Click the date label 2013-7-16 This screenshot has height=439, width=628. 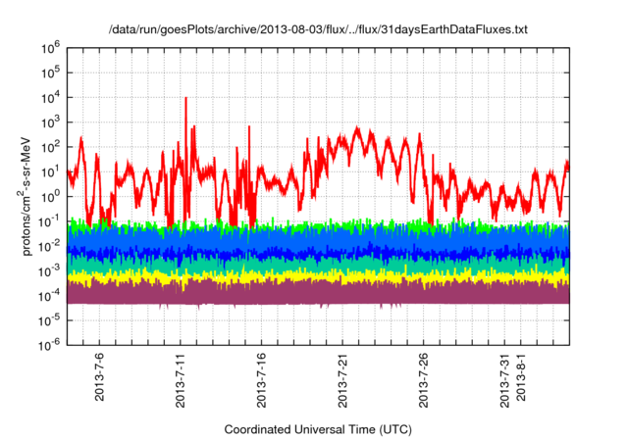pyautogui.click(x=261, y=380)
